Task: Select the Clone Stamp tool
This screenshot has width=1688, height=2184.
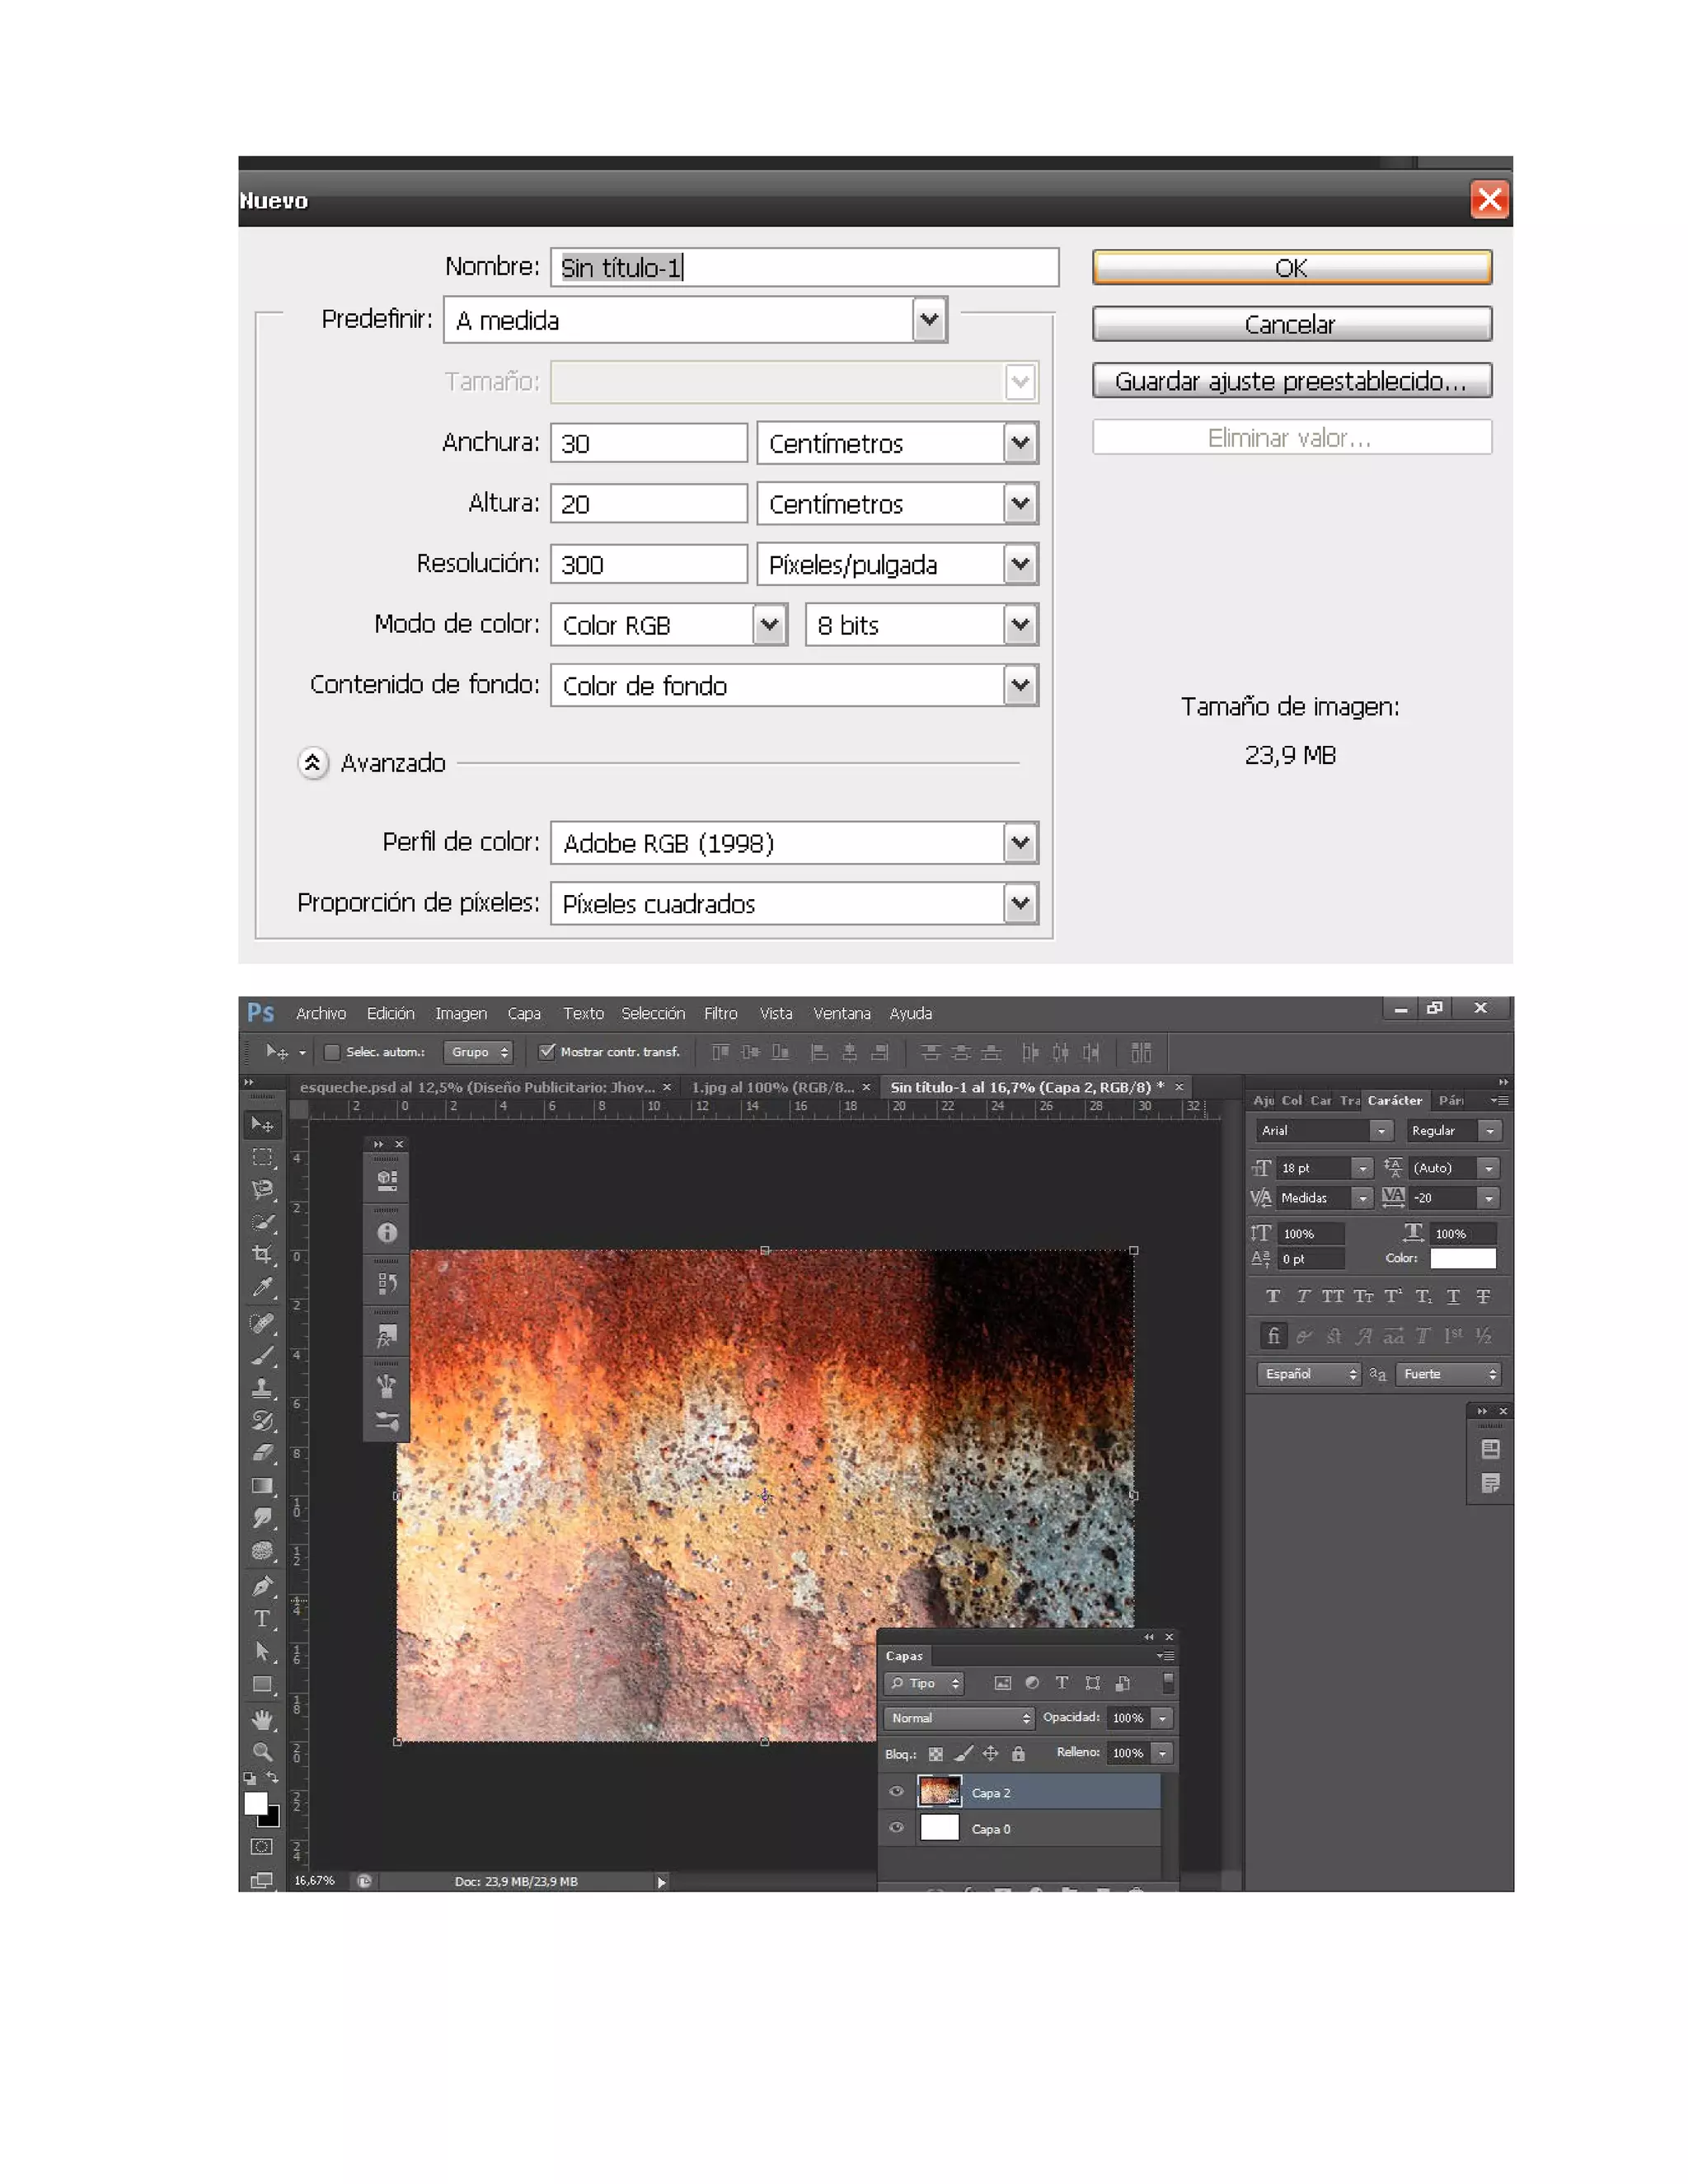Action: [262, 1387]
